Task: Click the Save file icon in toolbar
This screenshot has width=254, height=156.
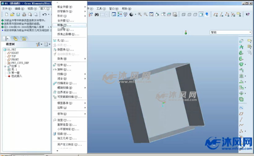Action: (18, 15)
